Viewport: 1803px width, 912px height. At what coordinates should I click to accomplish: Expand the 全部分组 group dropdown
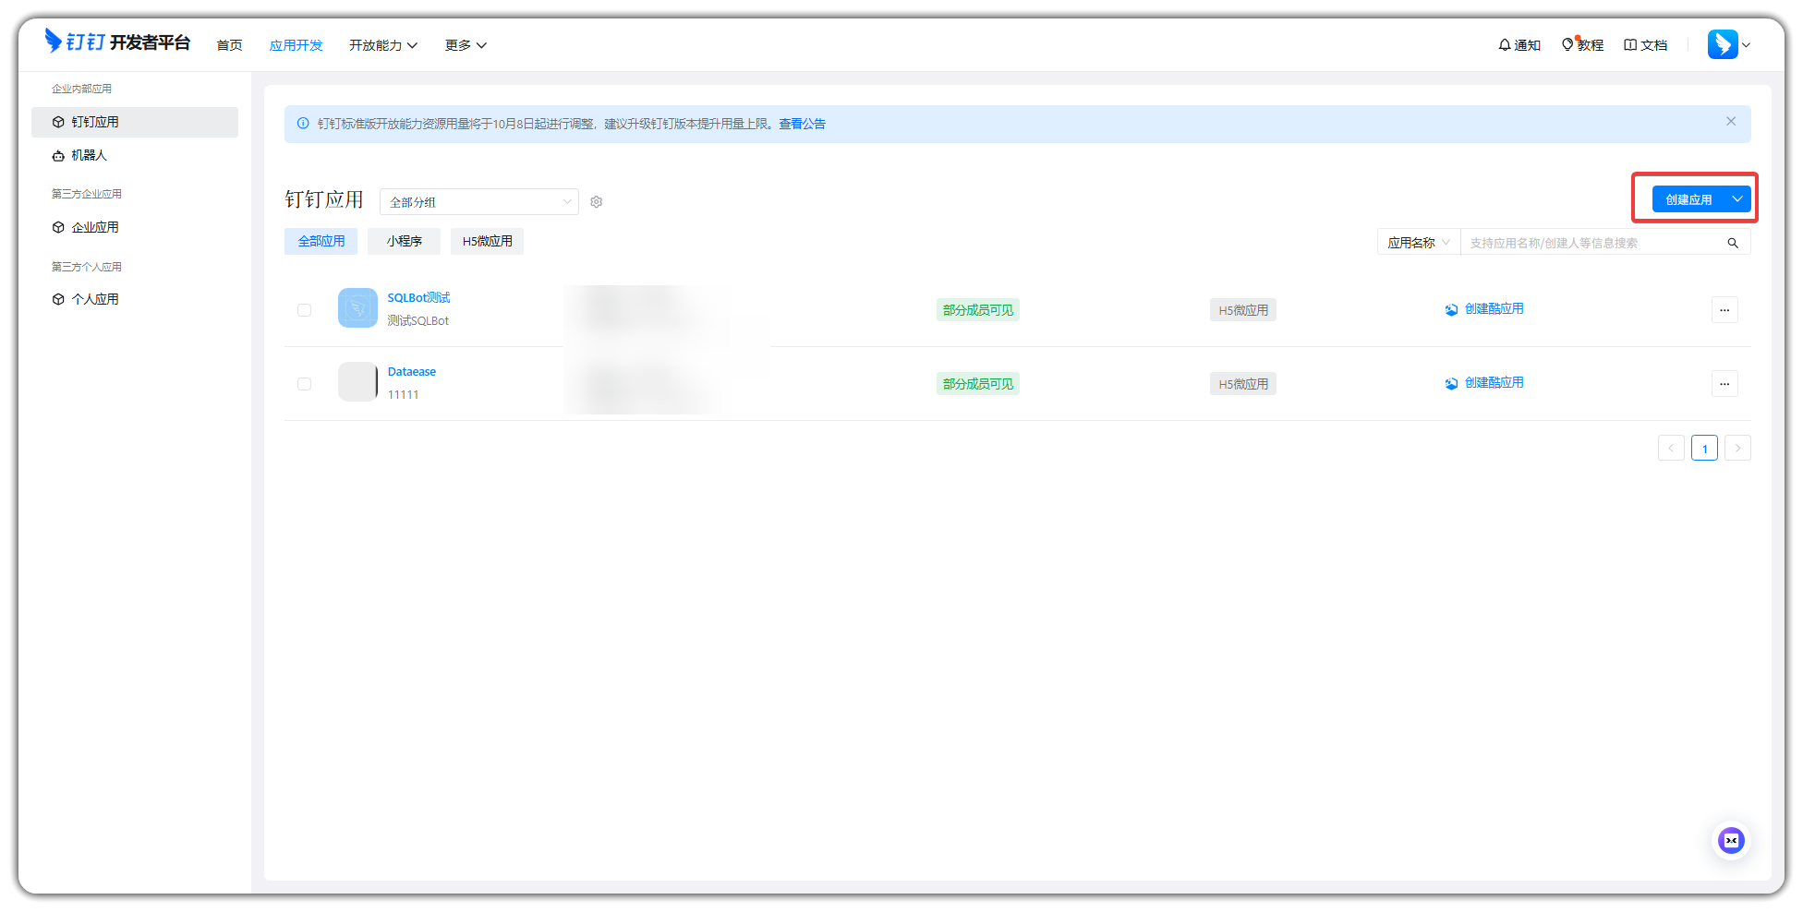(478, 202)
